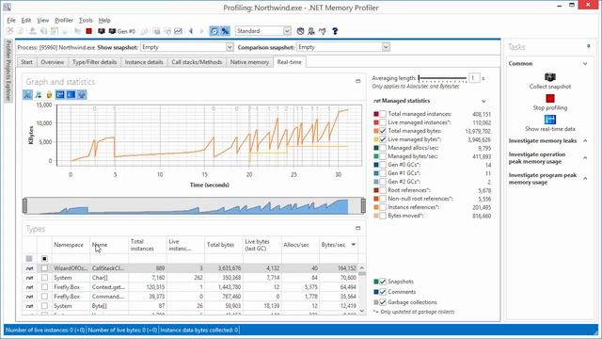Image resolution: width=602 pixels, height=339 pixels.
Task: Click the Types table scrollbar down arrow
Action: point(361,311)
